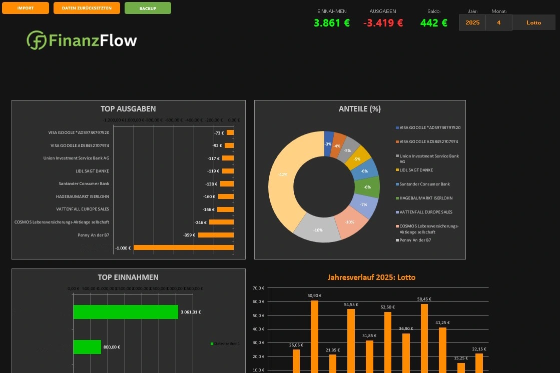Open the Lotto category selector
Viewport: 560px width, 373px height.
[x=533, y=22]
